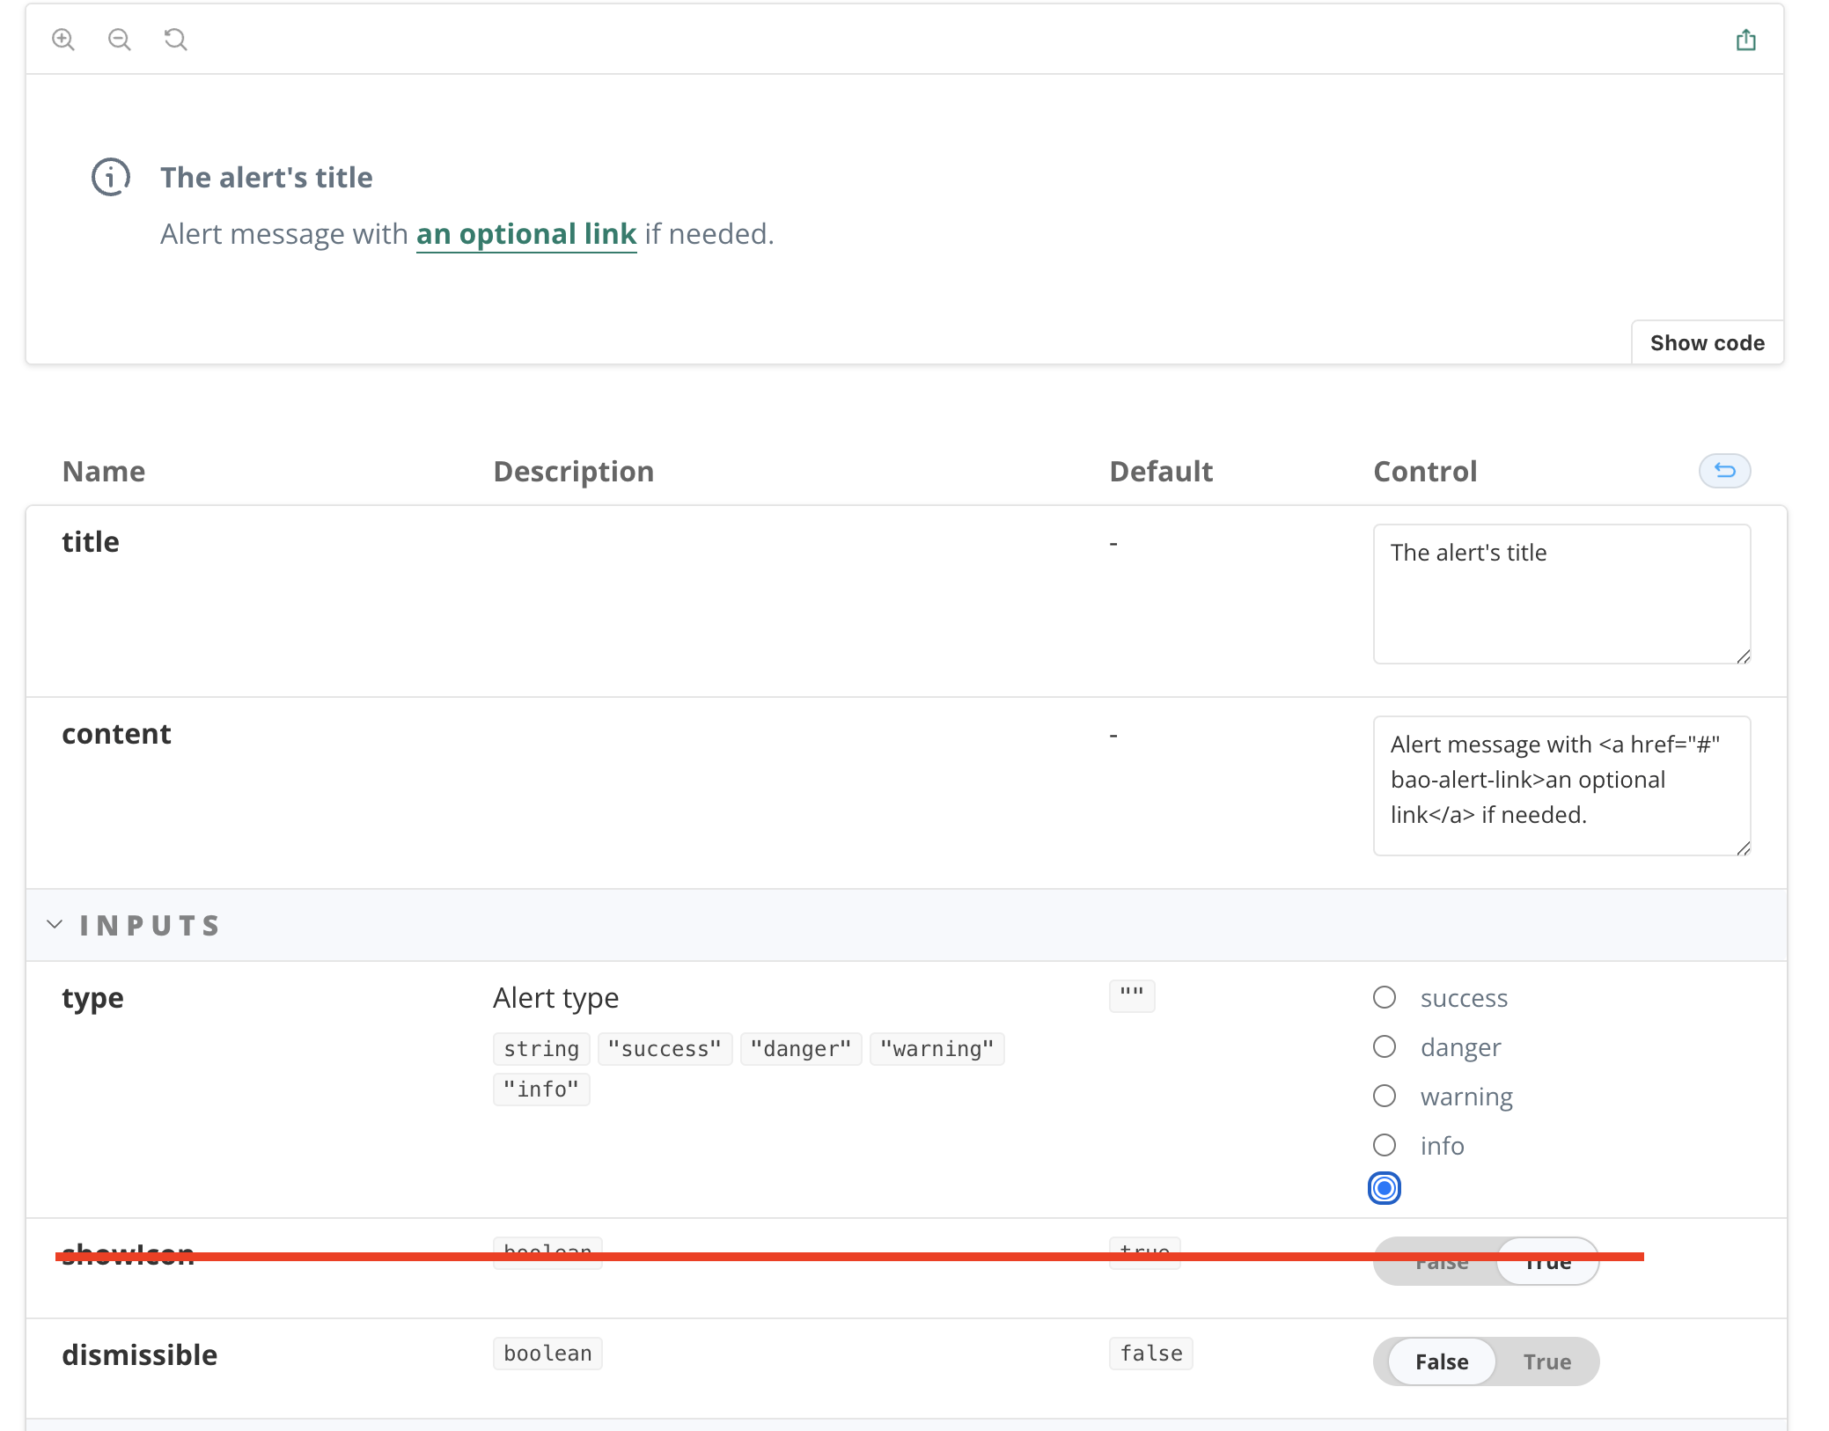
Task: Select the info alert type
Action: [1384, 1145]
